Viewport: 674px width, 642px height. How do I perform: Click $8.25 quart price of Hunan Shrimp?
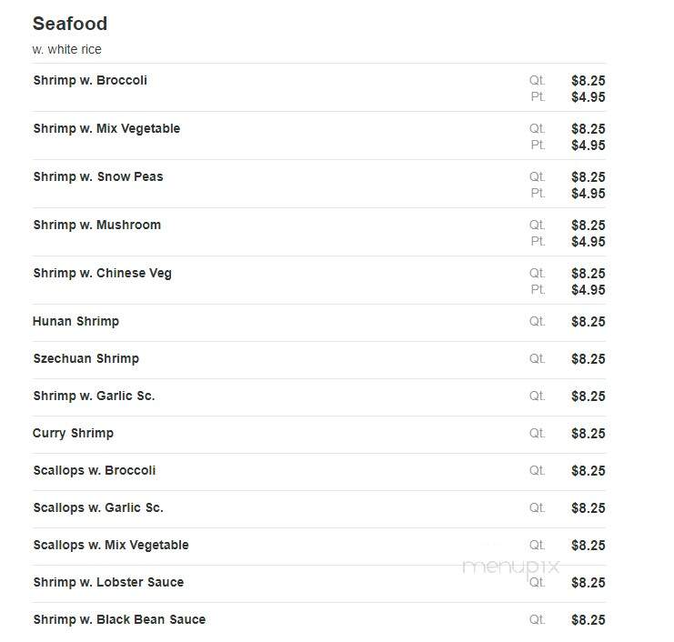(588, 321)
